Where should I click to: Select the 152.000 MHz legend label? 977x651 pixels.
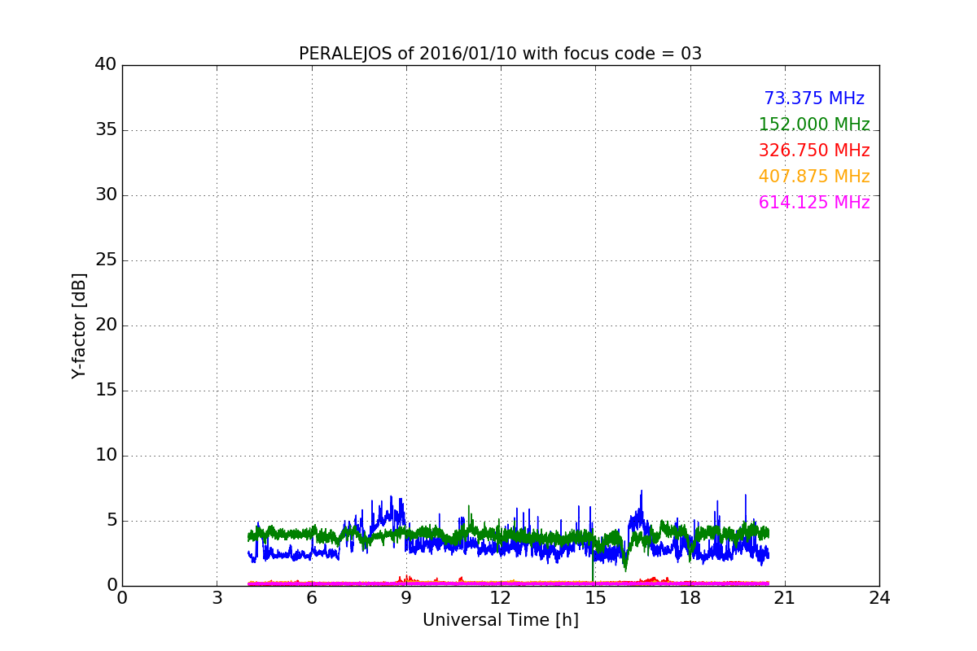point(814,125)
